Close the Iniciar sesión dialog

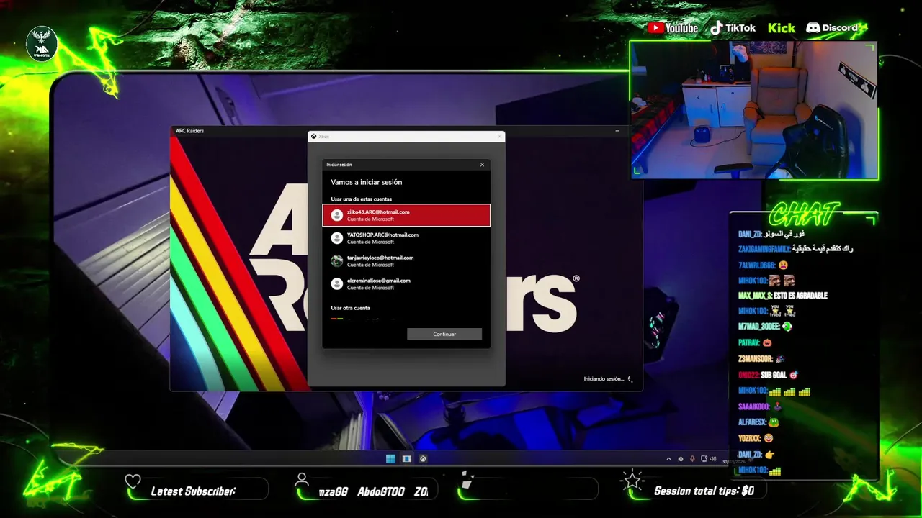482,165
